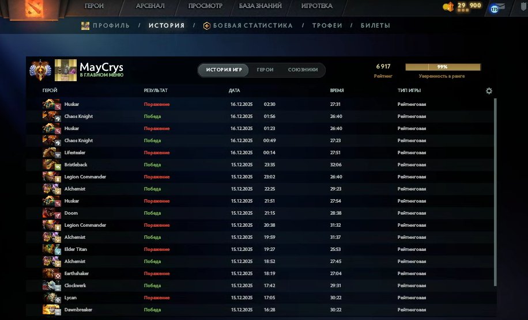Click the Dota 2 logo home icon
528x320 pixels.
34,9
